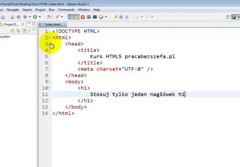
Task: Collapse the h1 fold on line 10
Action: pos(49,88)
